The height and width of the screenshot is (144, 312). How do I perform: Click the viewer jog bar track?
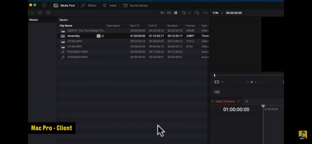(x=250, y=75)
